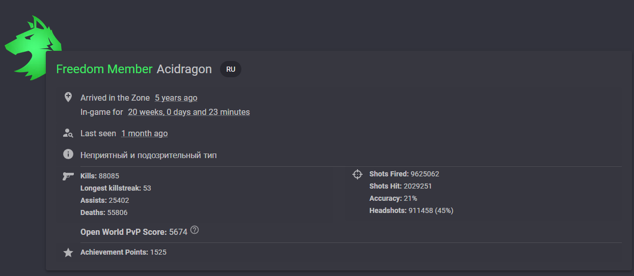Viewport: 634px width, 276px height.
Task: Click the last seen person-search icon
Action: pyautogui.click(x=68, y=133)
